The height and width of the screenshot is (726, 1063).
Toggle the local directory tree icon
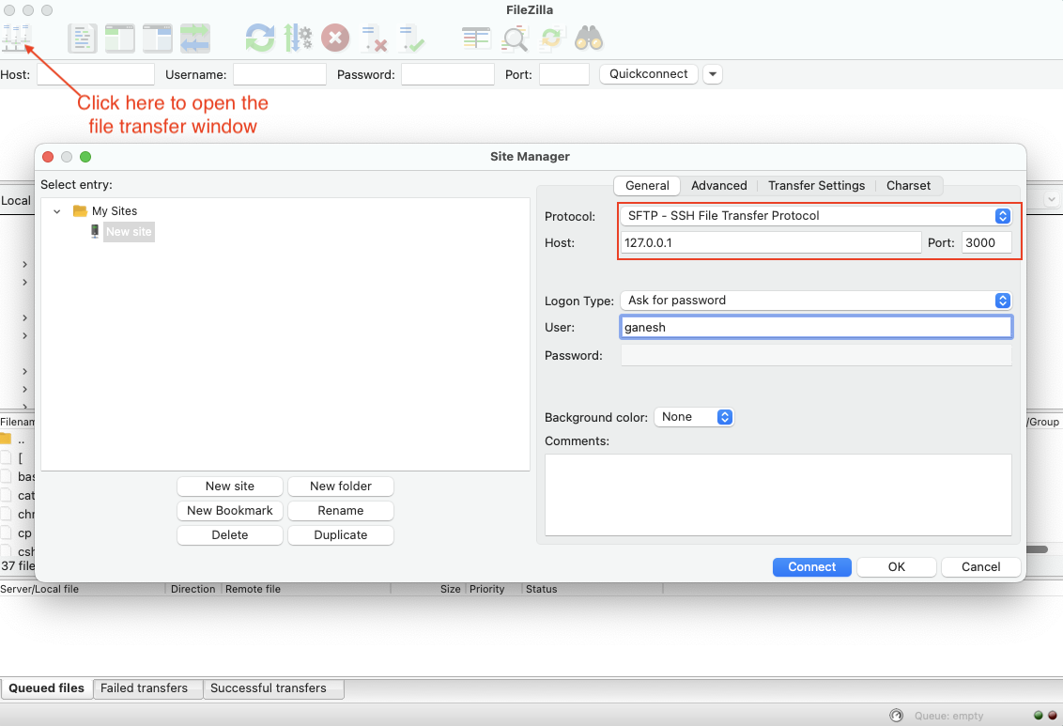pos(120,38)
